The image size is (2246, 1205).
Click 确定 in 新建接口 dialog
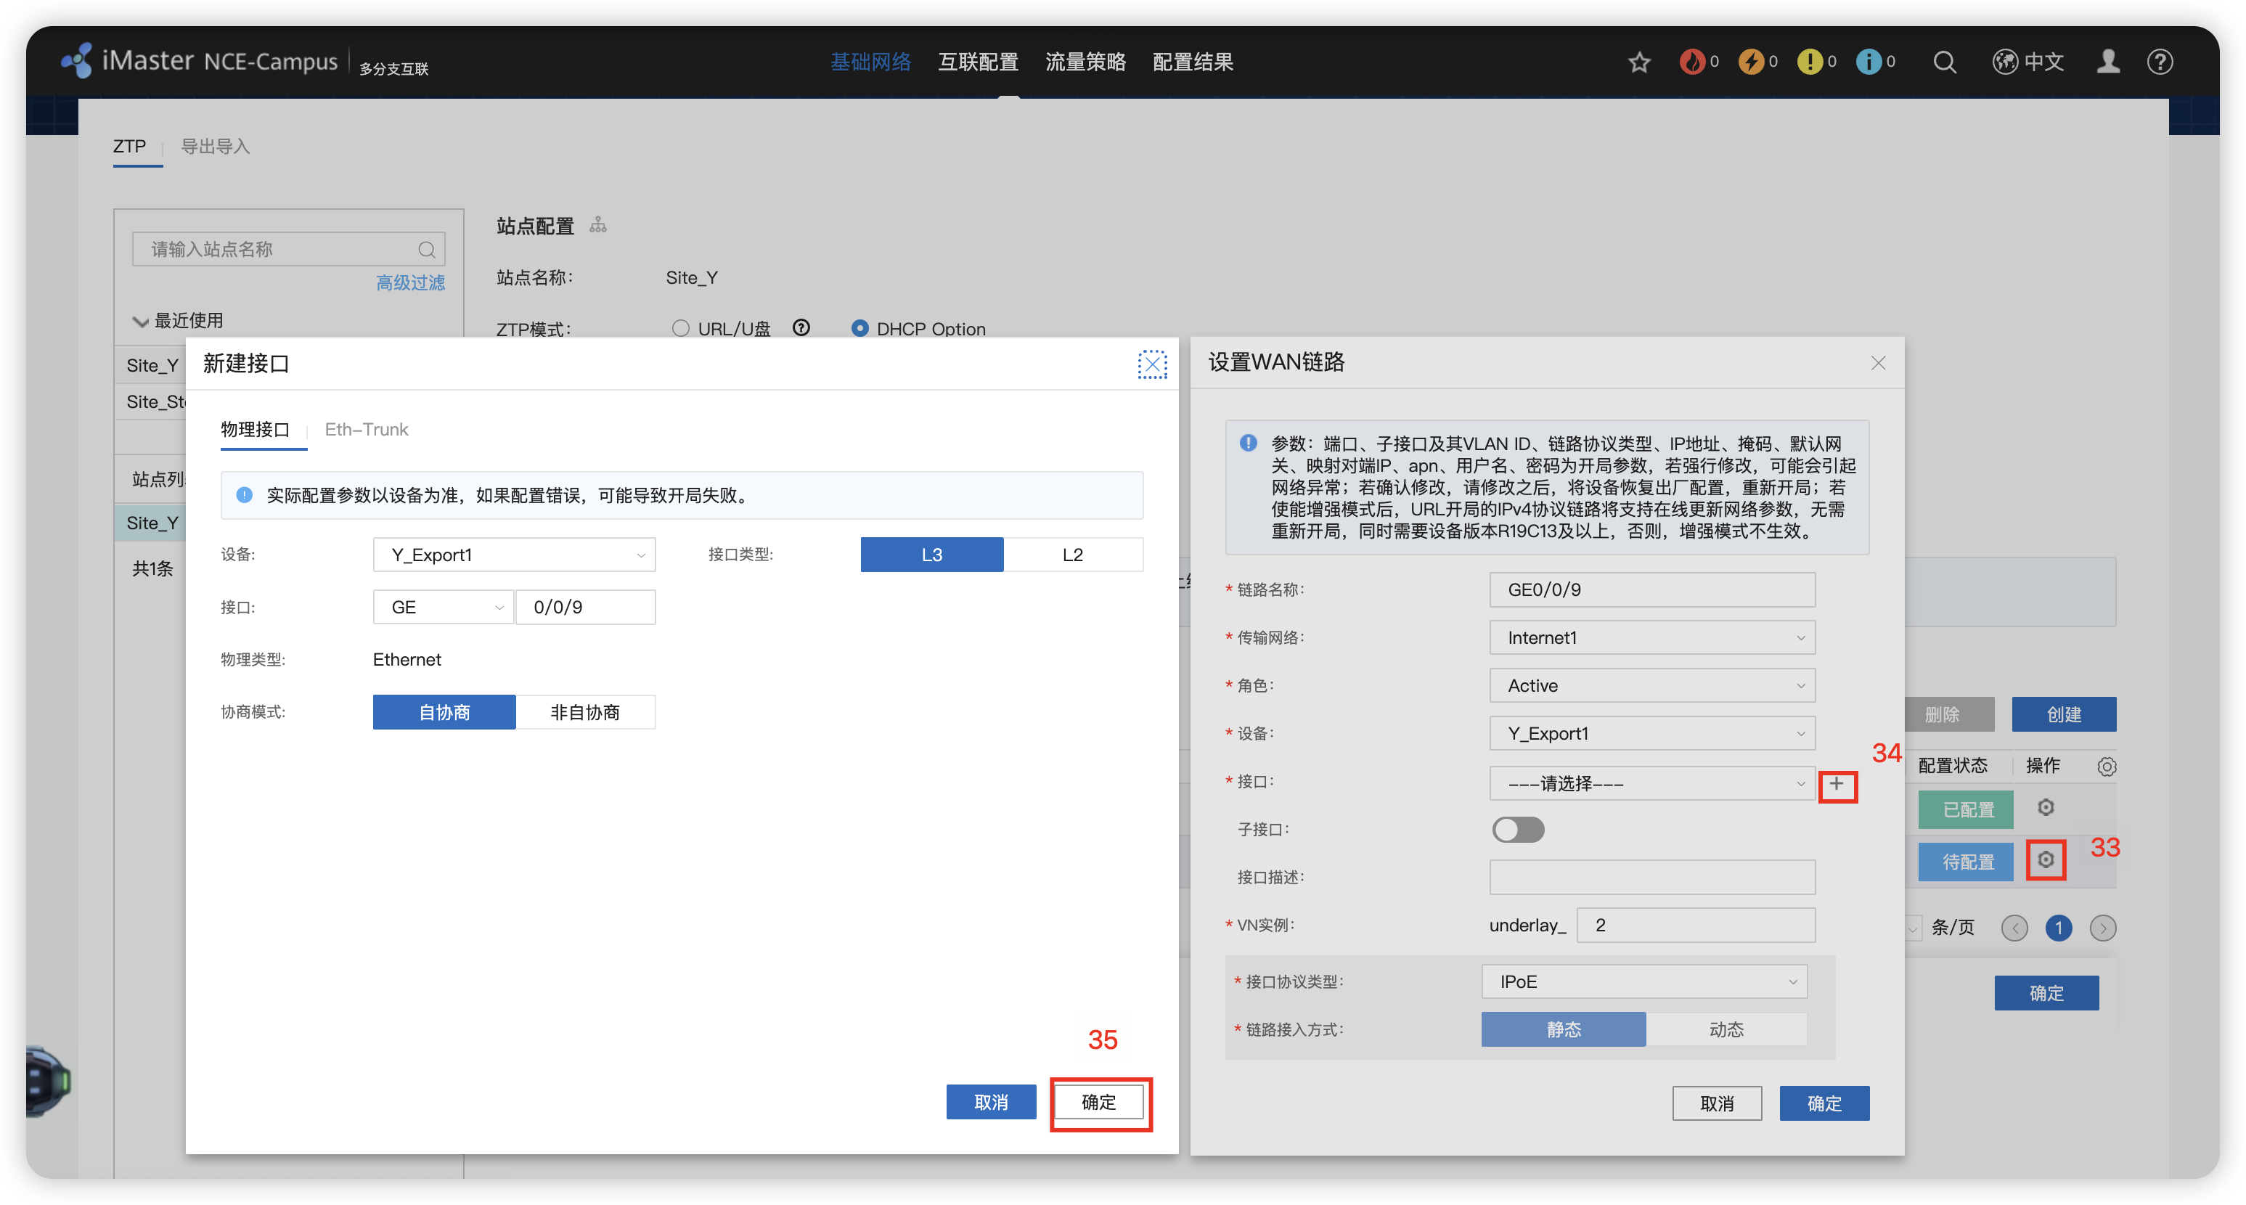(1098, 1102)
